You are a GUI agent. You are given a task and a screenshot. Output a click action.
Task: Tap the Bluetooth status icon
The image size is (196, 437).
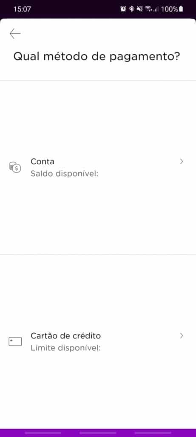(x=132, y=9)
